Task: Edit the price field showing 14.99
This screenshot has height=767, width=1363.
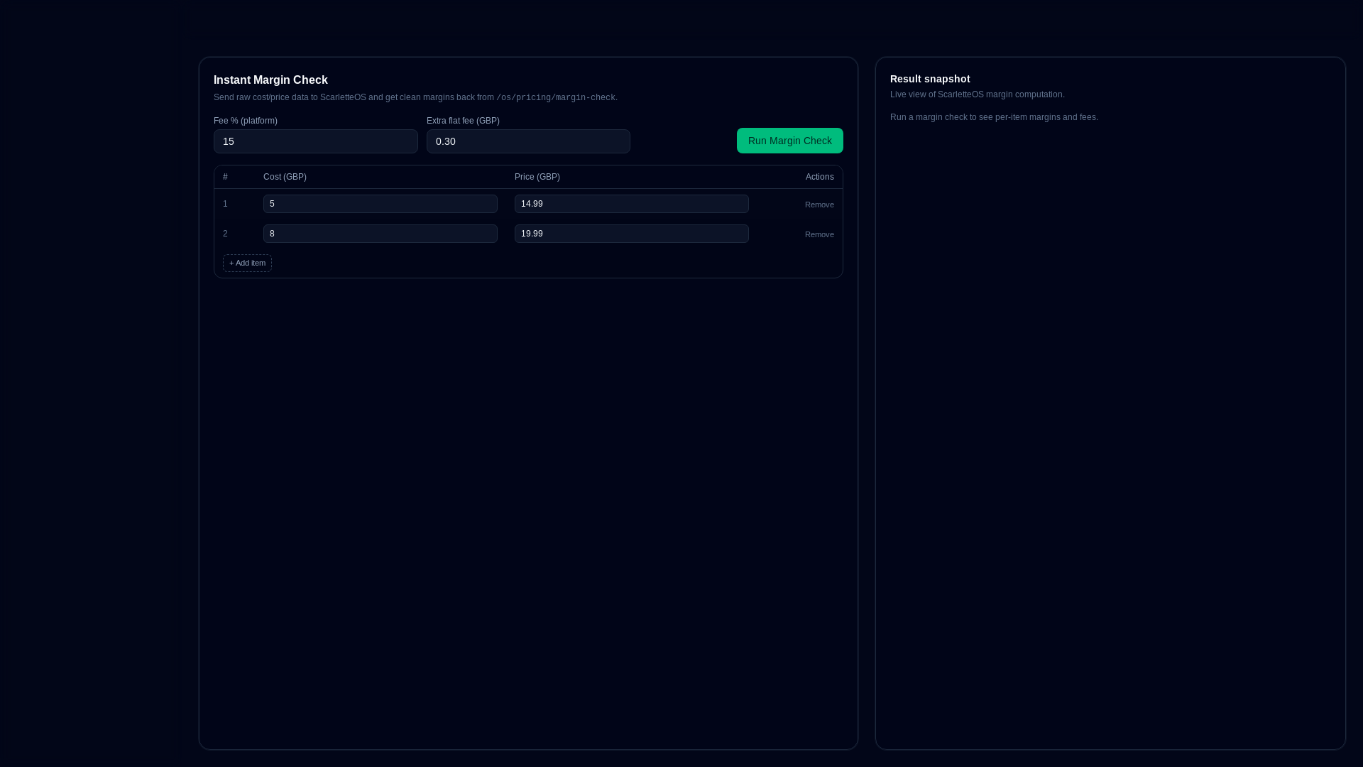Action: pyautogui.click(x=631, y=204)
